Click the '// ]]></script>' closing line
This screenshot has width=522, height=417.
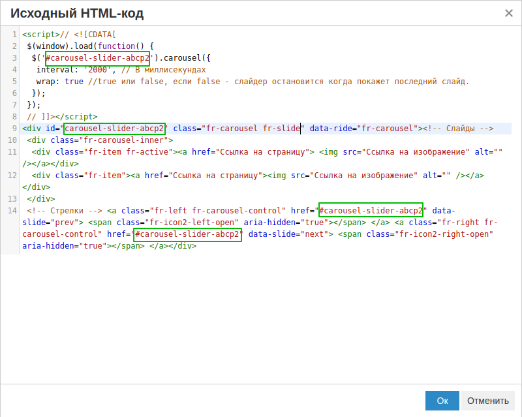(x=62, y=117)
